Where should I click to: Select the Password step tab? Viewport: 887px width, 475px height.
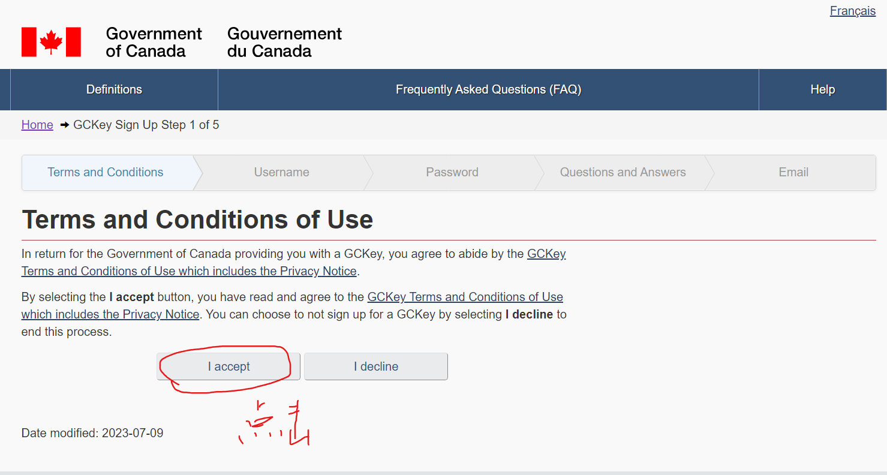click(452, 172)
